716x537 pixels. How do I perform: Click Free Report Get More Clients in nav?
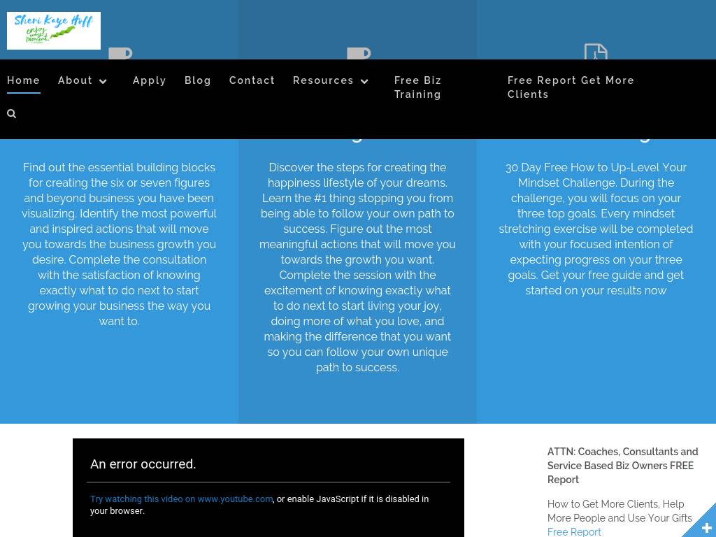click(571, 87)
